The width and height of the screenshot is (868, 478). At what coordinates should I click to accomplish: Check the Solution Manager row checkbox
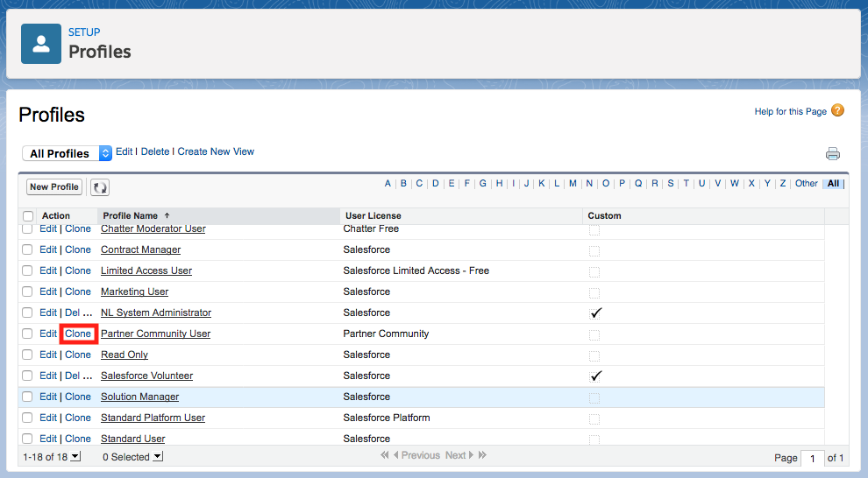(x=27, y=397)
